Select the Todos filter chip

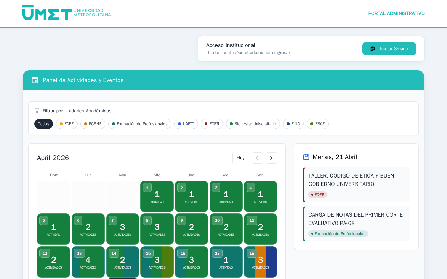(x=44, y=124)
